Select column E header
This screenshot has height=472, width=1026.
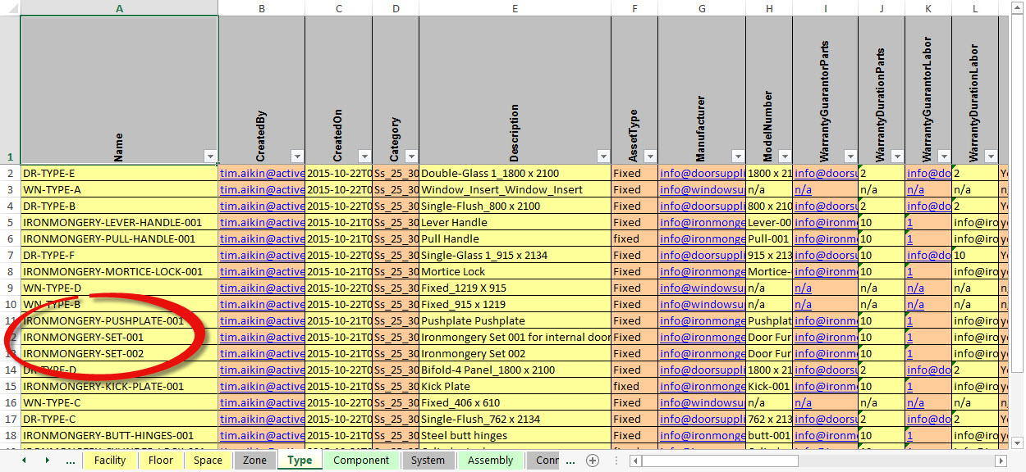coord(515,8)
